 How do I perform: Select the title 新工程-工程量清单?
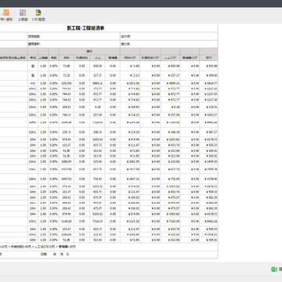coord(85,28)
